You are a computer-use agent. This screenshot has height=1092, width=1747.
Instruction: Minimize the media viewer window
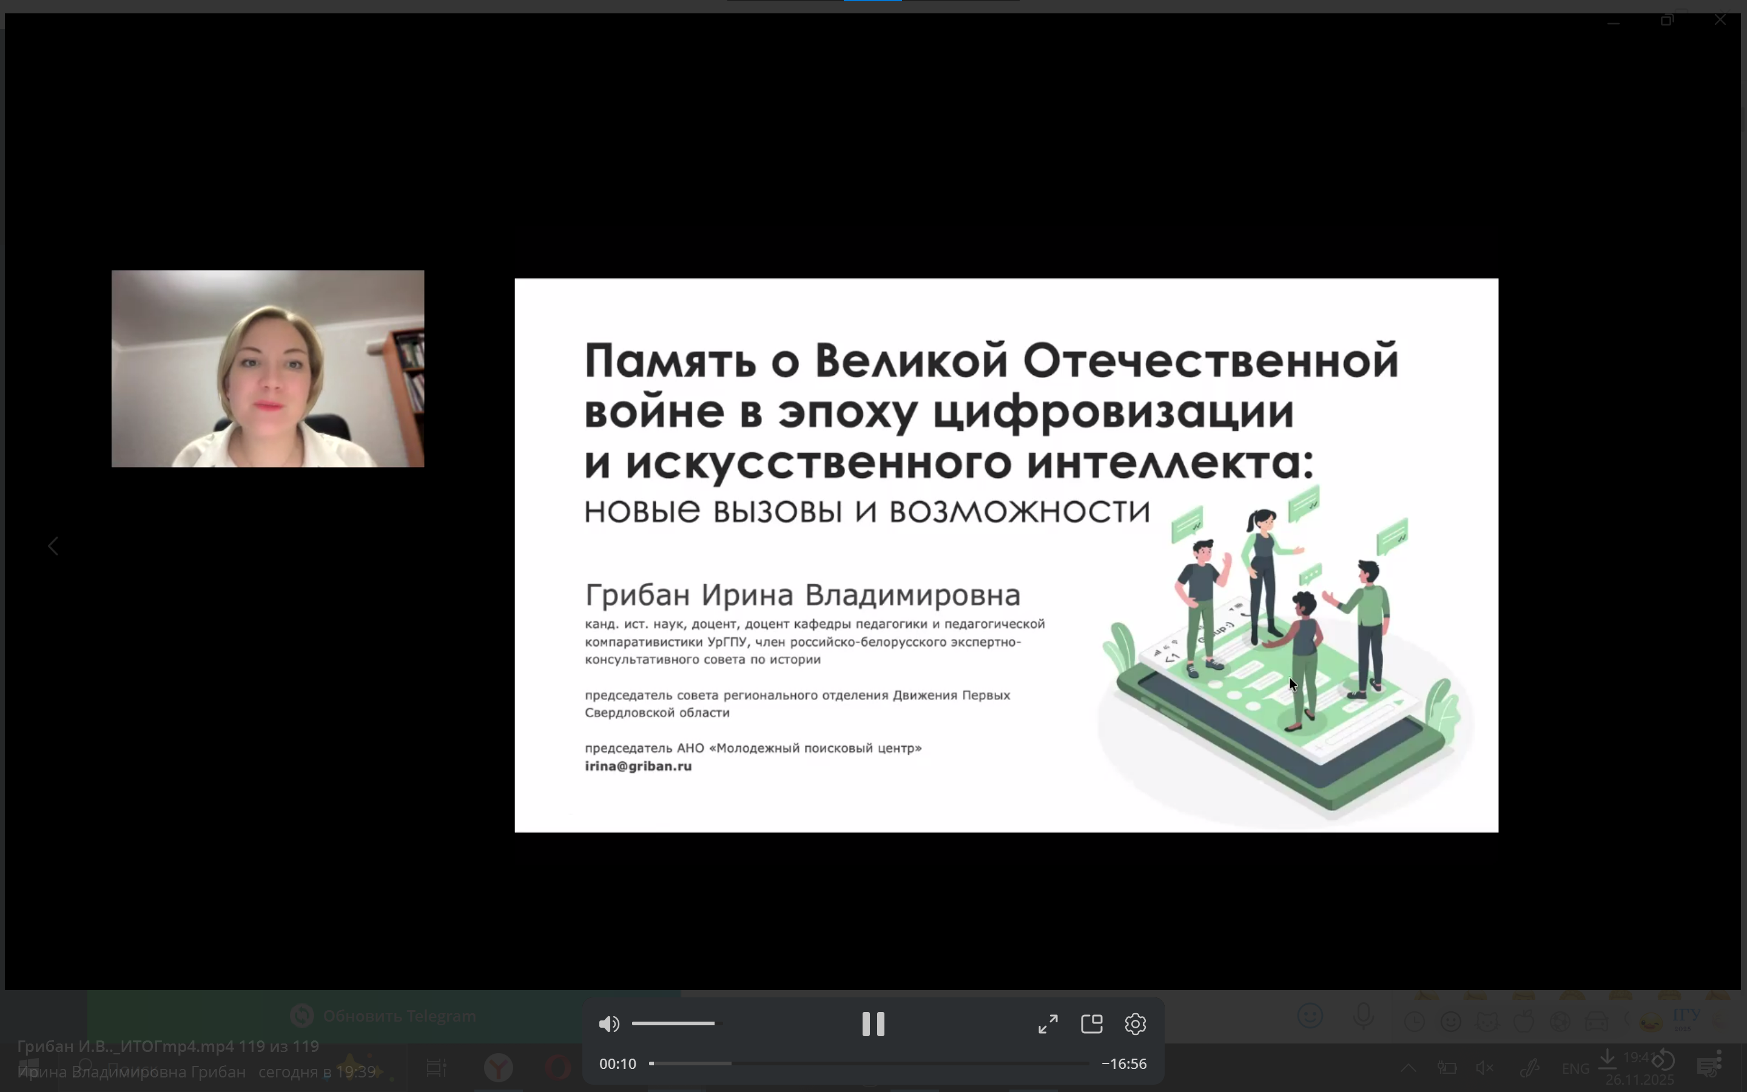click(x=1614, y=22)
